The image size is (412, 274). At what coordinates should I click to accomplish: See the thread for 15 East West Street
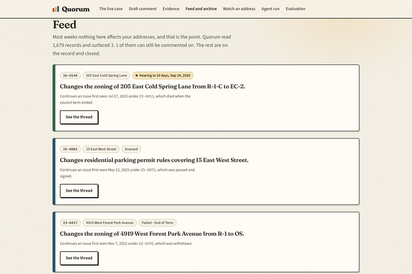click(x=79, y=191)
